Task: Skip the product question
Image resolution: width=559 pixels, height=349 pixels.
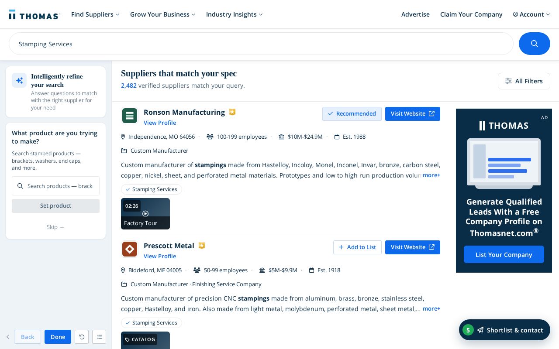Action: pyautogui.click(x=55, y=227)
